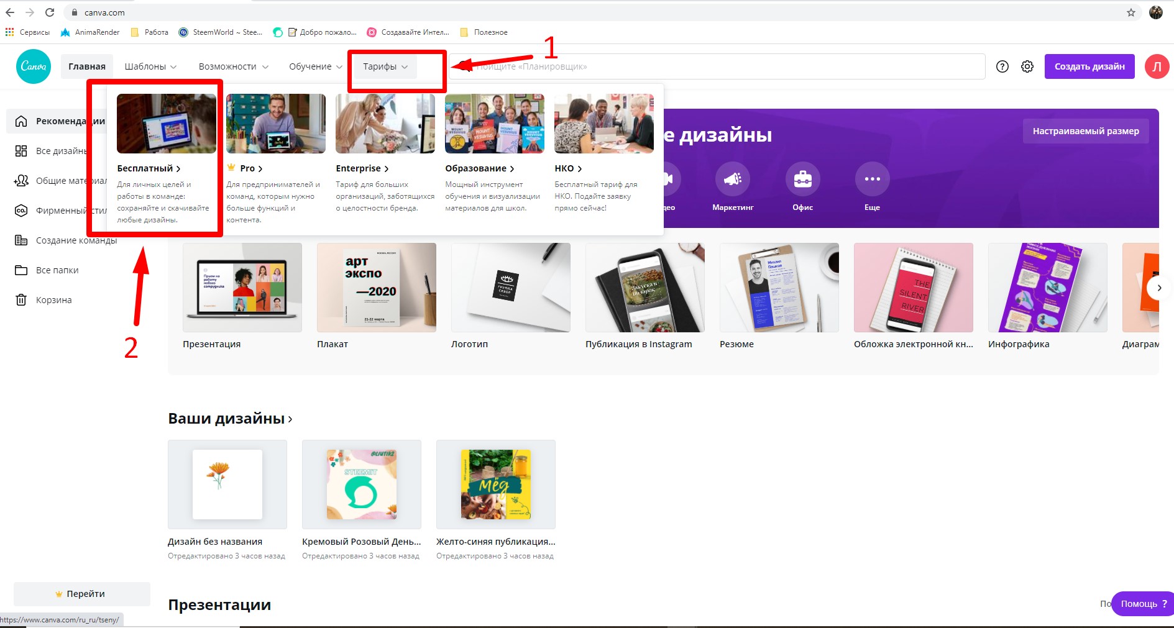Viewport: 1174px width, 628px height.
Task: Expand the Обучение dropdown menu
Action: pyautogui.click(x=316, y=66)
